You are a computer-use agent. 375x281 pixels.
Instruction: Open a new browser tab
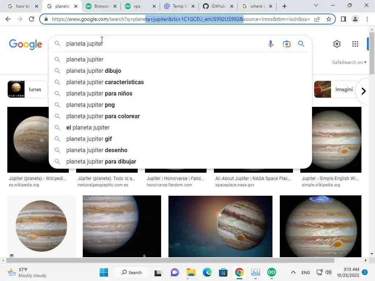coord(284,6)
